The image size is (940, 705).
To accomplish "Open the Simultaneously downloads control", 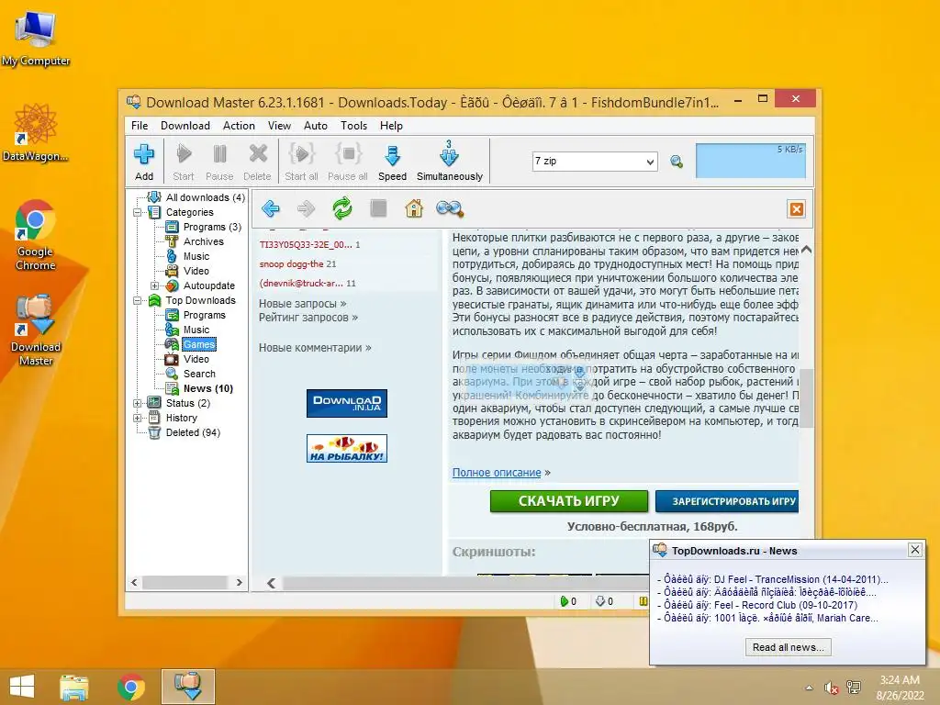I will pyautogui.click(x=450, y=162).
